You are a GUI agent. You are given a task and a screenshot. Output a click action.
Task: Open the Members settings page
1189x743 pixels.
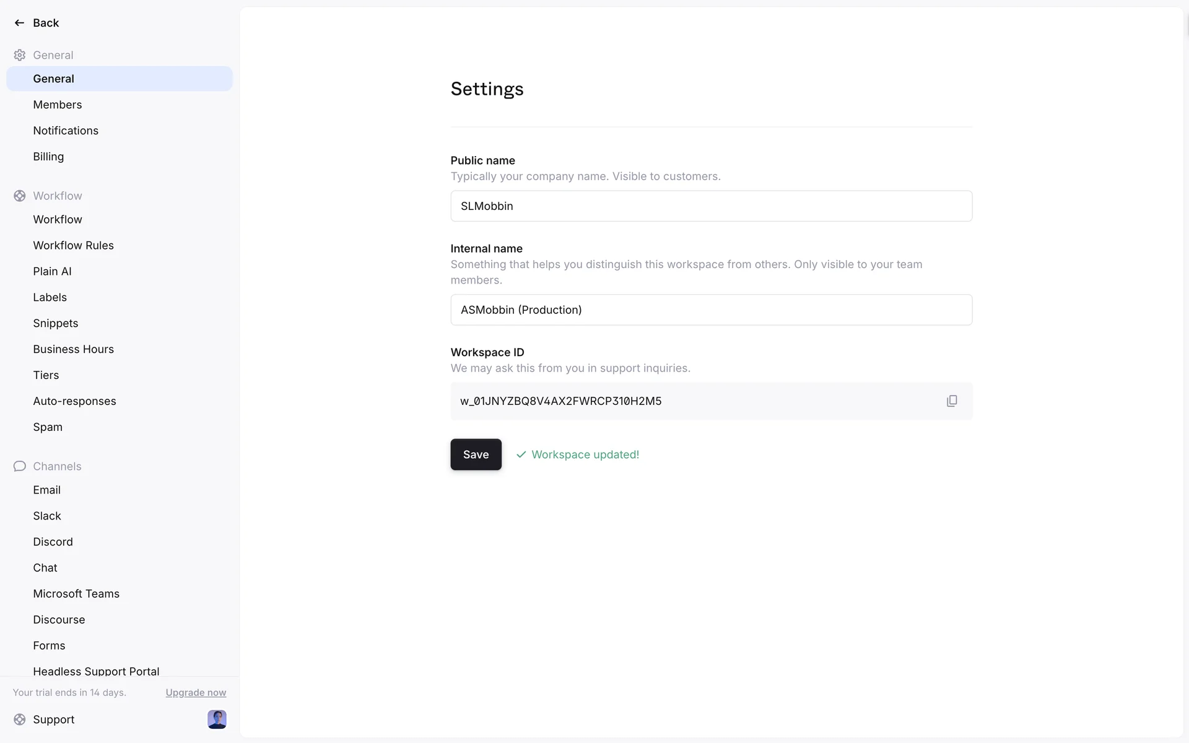58,105
